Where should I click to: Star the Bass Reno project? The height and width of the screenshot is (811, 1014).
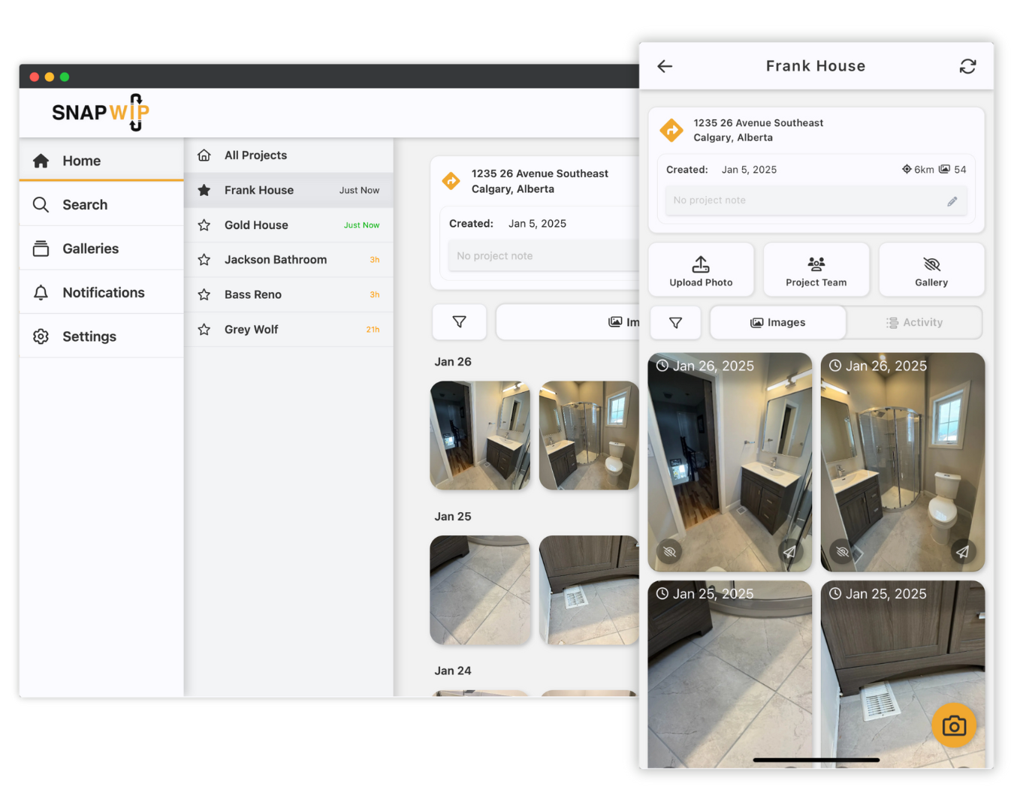[x=204, y=294]
